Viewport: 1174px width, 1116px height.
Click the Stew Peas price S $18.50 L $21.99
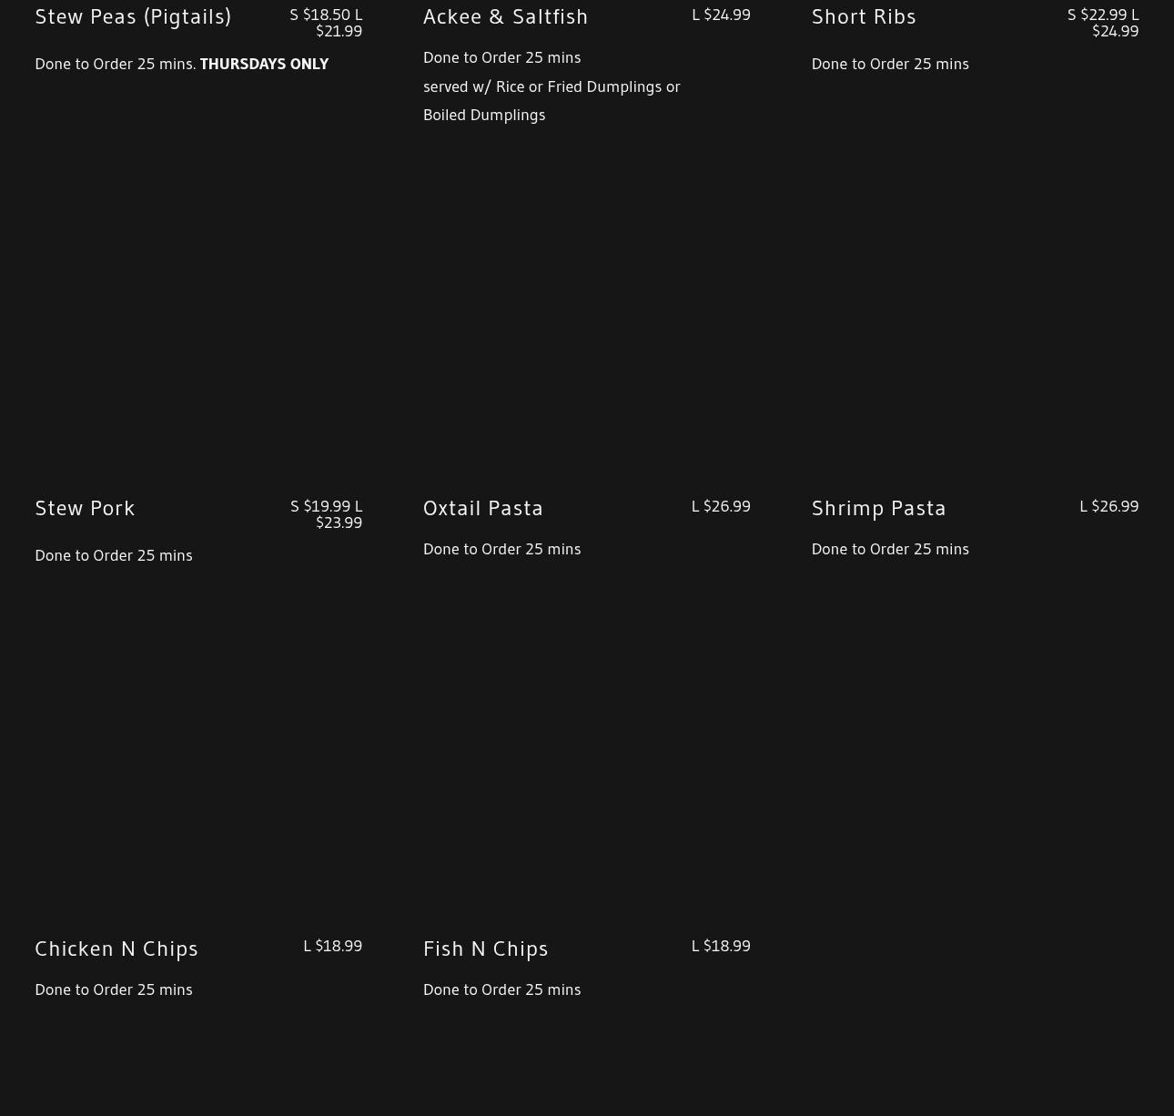point(326,23)
